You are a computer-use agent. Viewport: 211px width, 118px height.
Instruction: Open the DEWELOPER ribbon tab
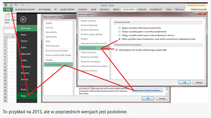click(x=128, y=9)
